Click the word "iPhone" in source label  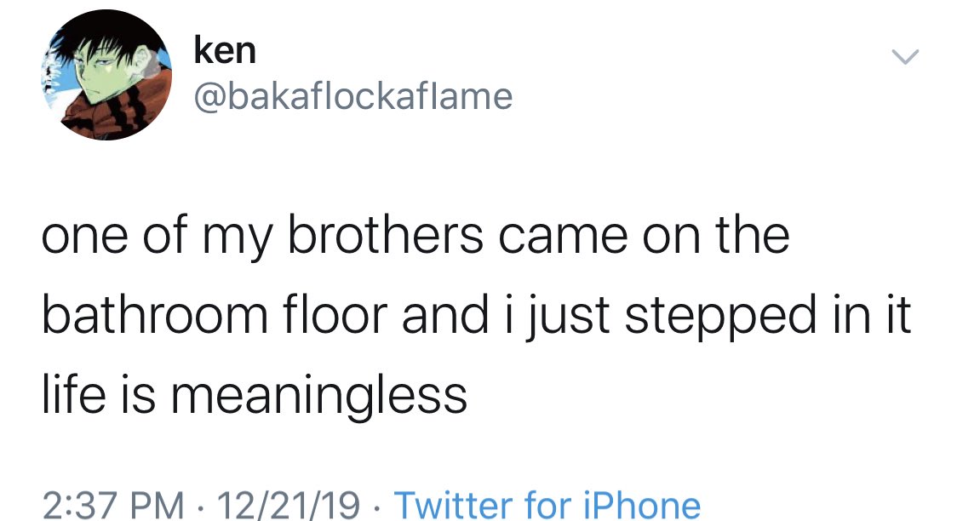click(641, 505)
